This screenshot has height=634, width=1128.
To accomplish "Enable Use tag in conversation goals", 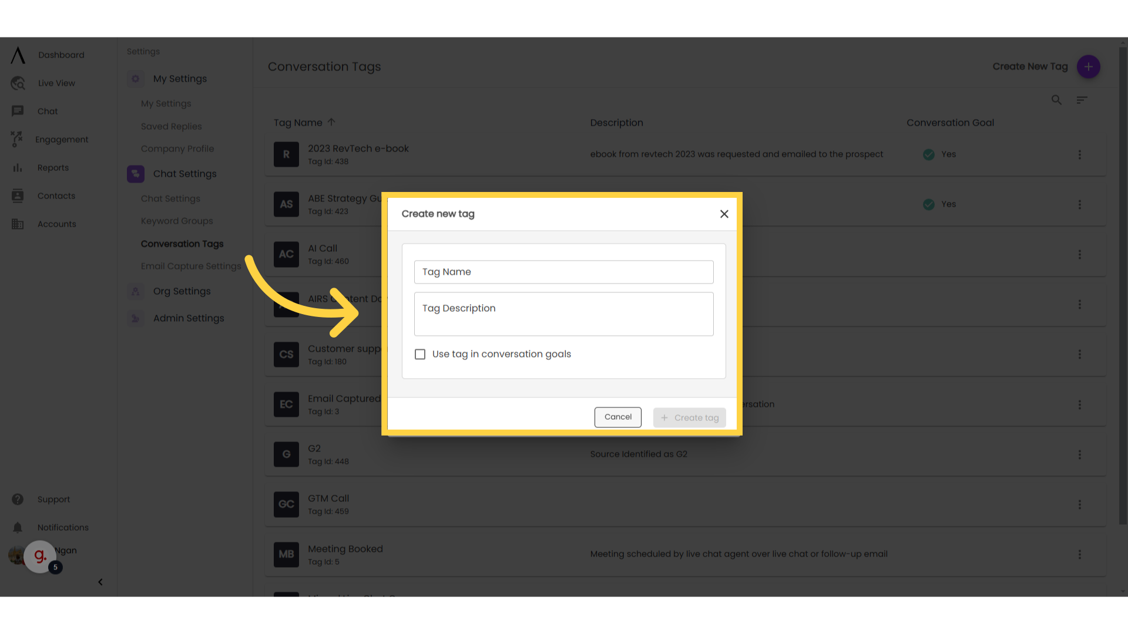I will (420, 354).
